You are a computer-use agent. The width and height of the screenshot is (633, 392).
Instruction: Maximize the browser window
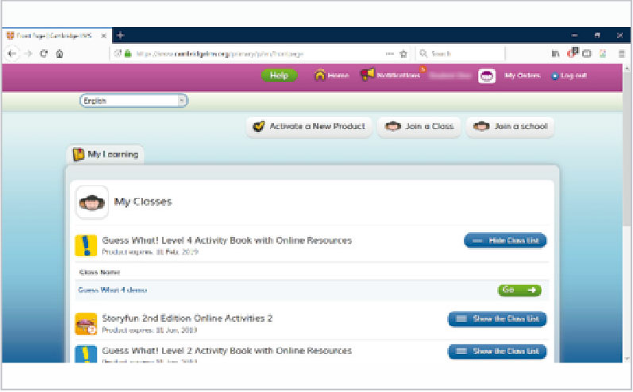tap(597, 36)
